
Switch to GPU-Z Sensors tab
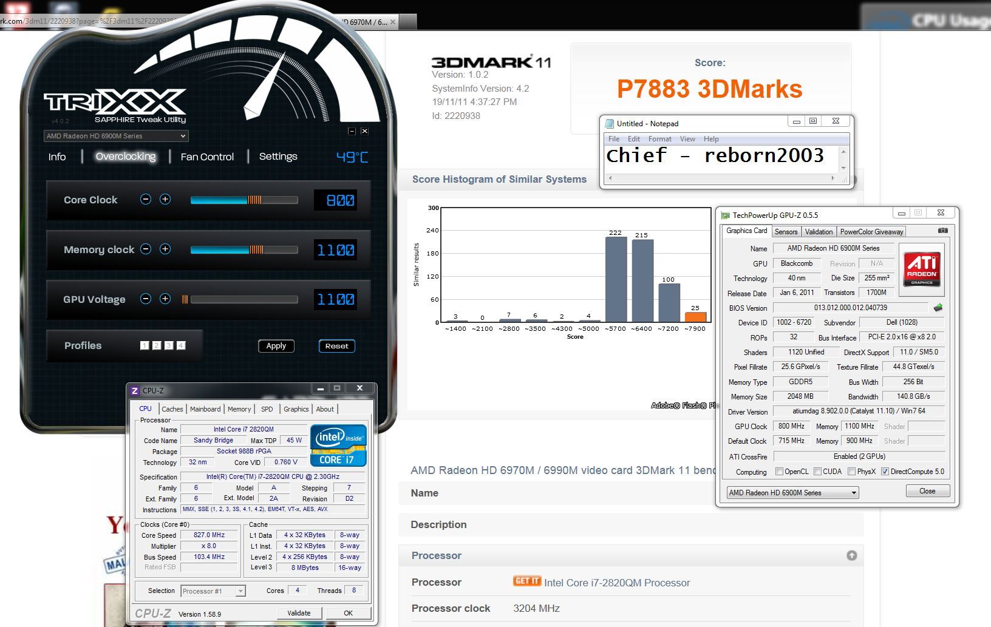[x=786, y=232]
